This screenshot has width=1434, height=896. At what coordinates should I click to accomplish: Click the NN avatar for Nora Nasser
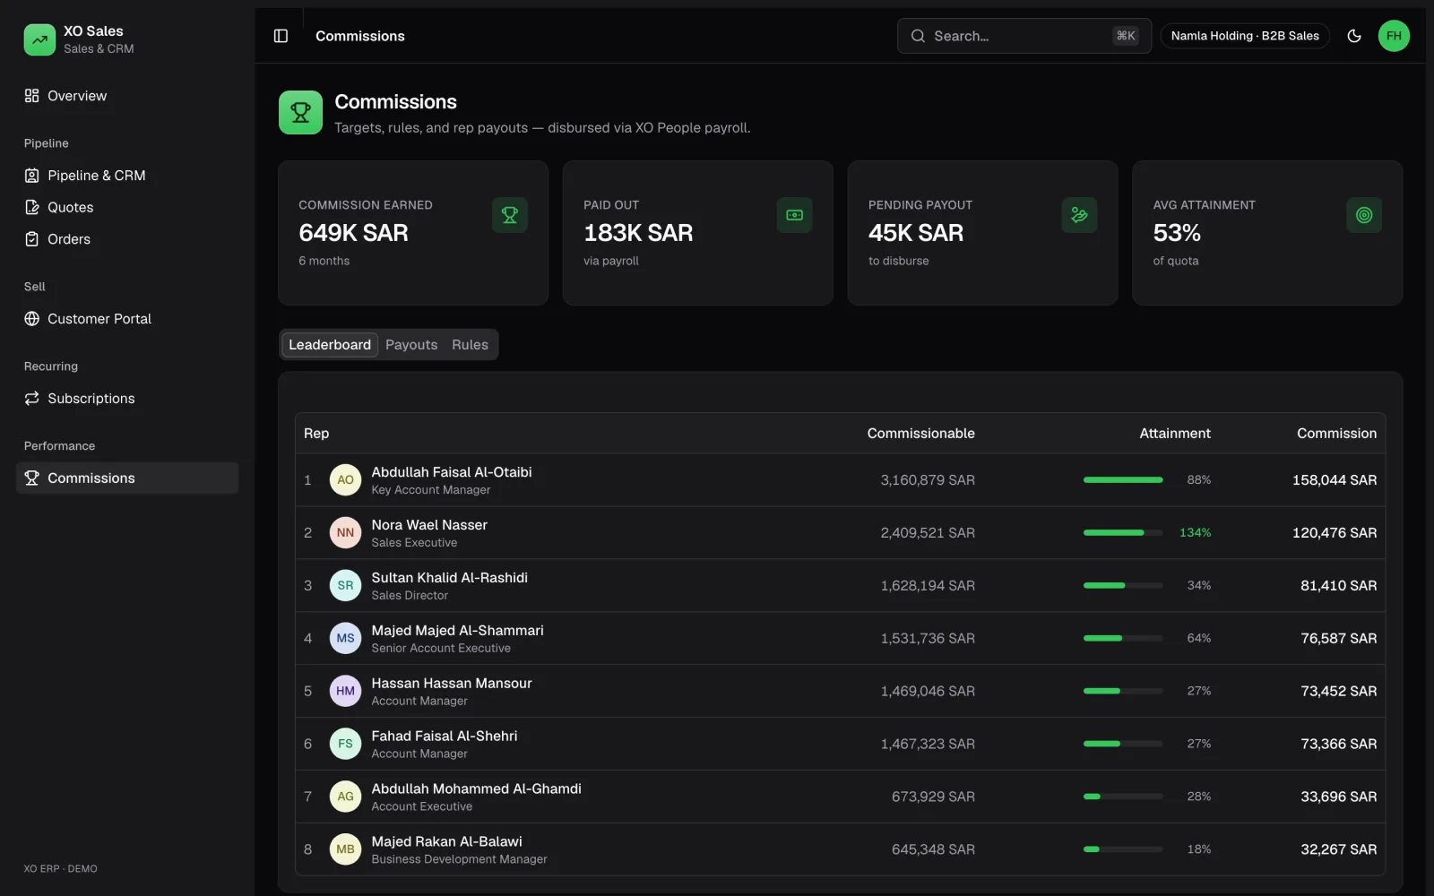[x=345, y=533]
